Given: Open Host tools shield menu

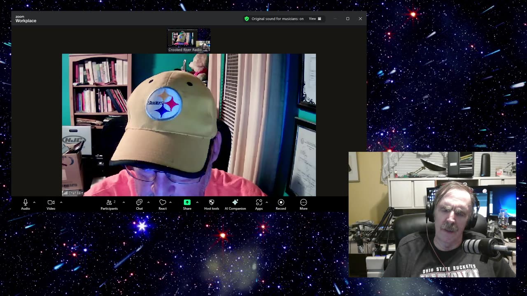Looking at the screenshot, I should tap(212, 204).
